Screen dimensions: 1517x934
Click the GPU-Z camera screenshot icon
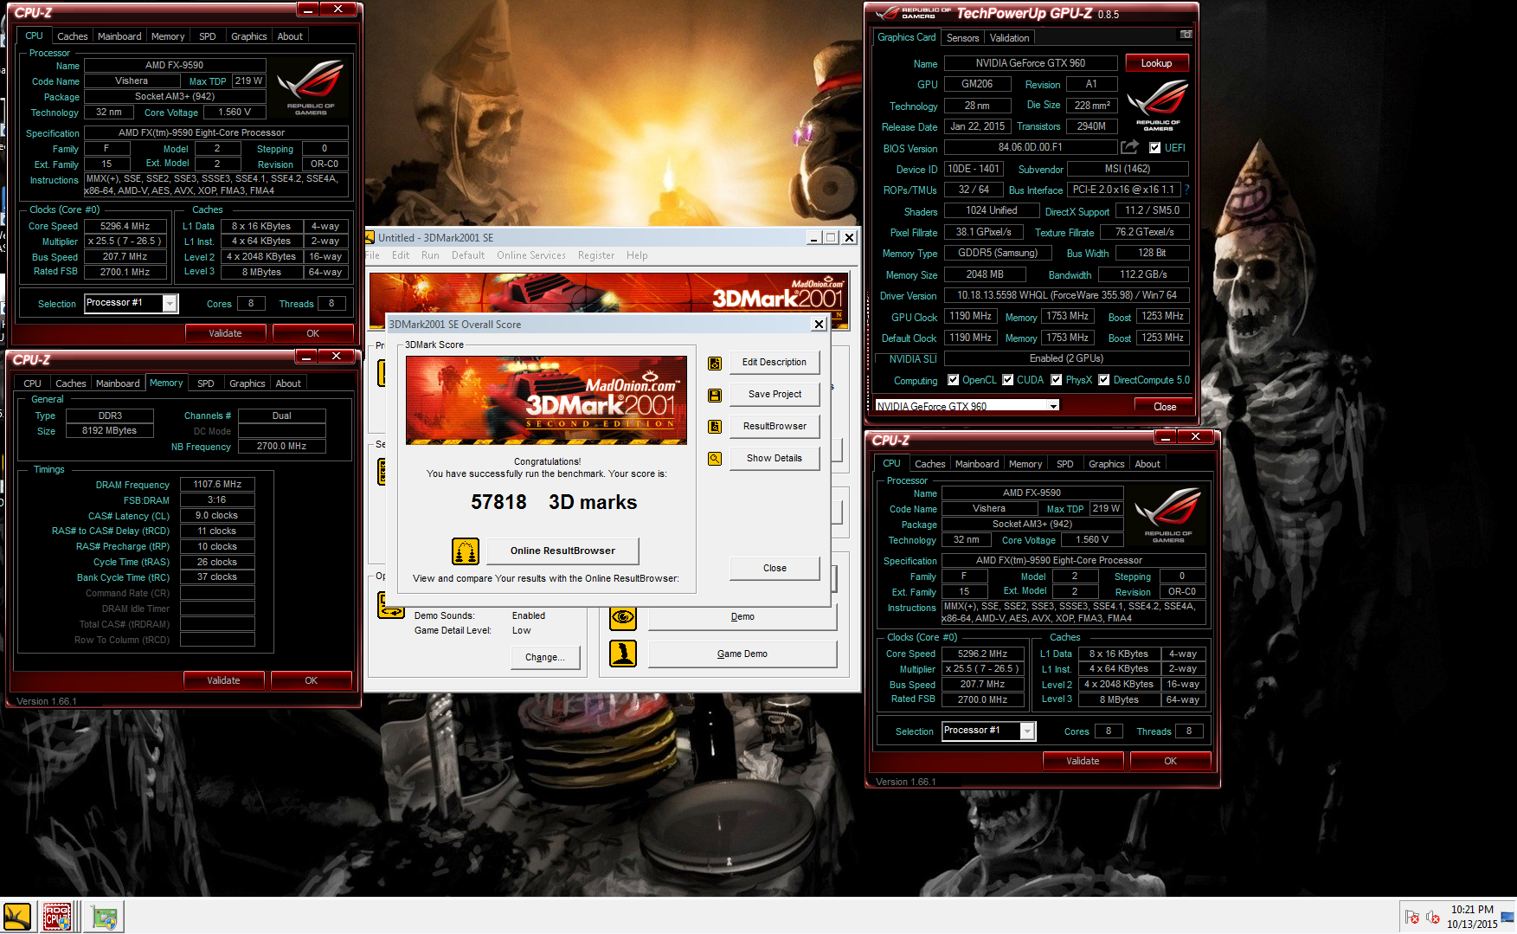click(x=1186, y=35)
